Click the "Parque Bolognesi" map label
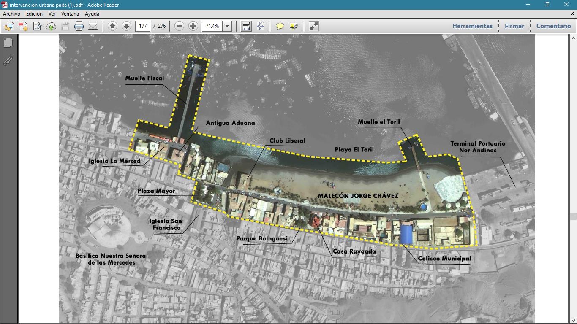The height and width of the screenshot is (324, 577). [262, 239]
